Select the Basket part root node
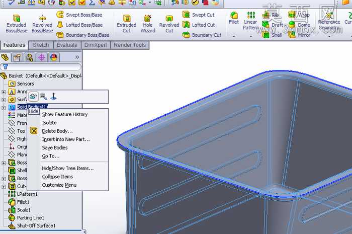The height and width of the screenshot is (234, 352). [41, 76]
